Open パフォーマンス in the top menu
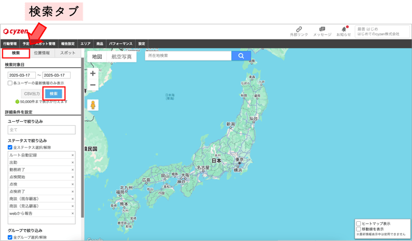The image size is (412, 241). coord(120,44)
